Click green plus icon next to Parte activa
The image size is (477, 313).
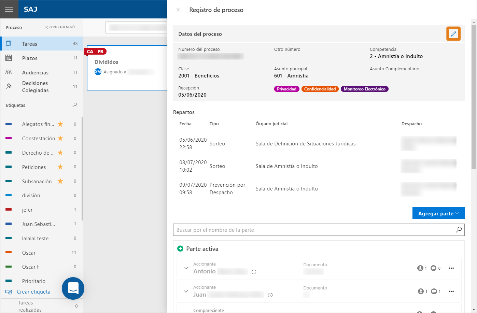180,249
